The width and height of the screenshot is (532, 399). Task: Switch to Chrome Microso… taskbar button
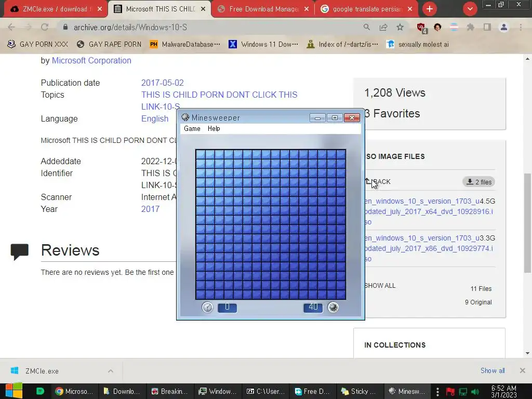coord(74,391)
